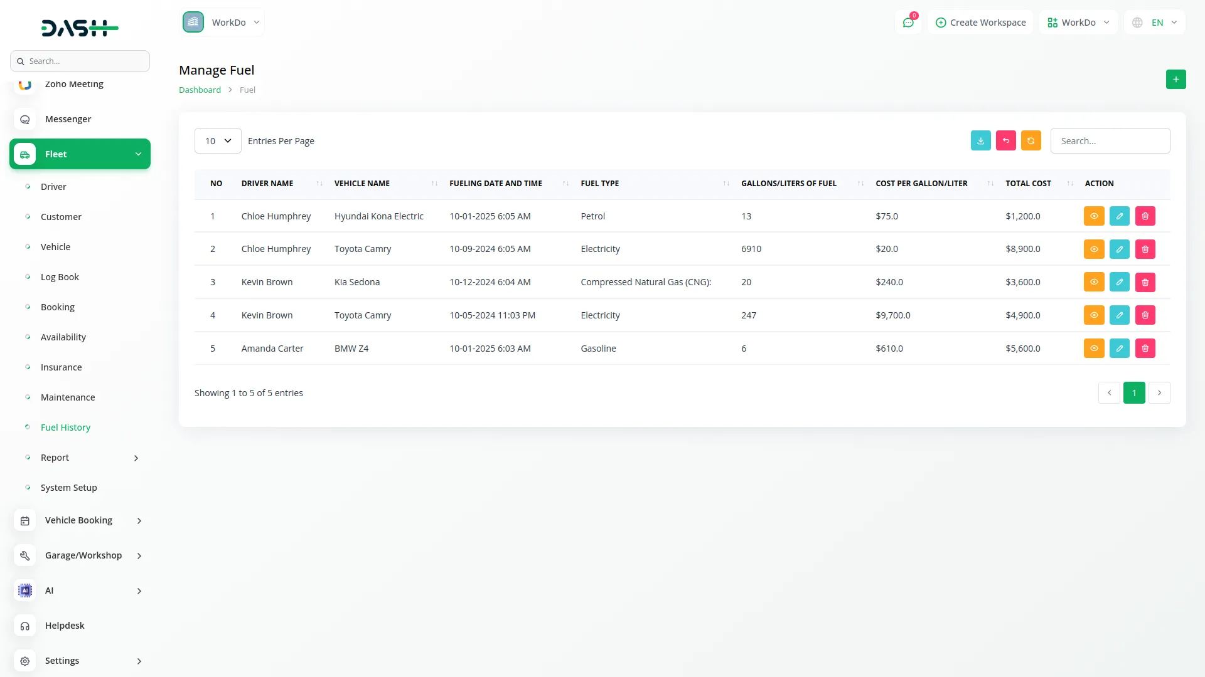Click the pink reset undo icon
The width and height of the screenshot is (1205, 677).
(1005, 141)
